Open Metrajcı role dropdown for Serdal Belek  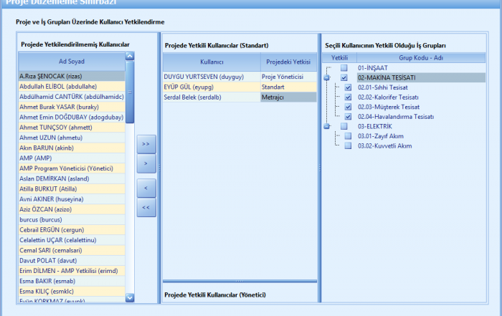click(287, 97)
